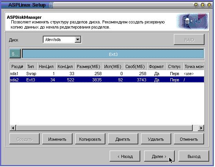Click the Изменить button
The height and width of the screenshot is (167, 215).
pos(57,139)
